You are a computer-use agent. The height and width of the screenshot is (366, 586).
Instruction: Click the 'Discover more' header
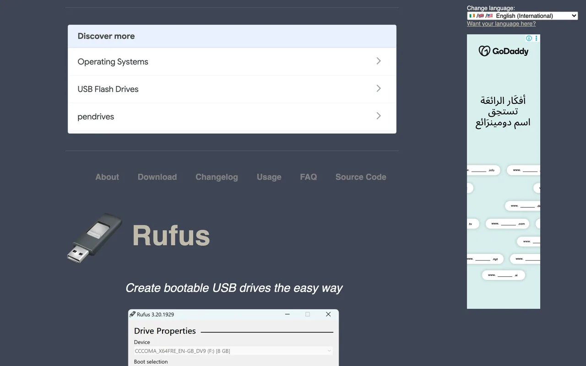(x=232, y=36)
